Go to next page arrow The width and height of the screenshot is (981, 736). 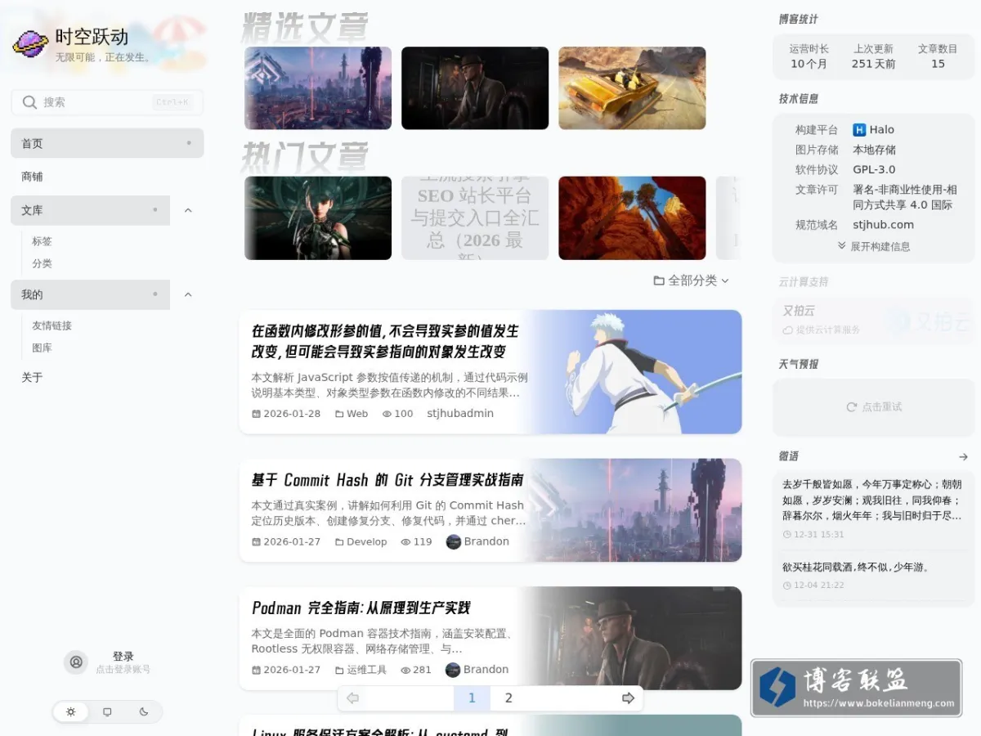628,698
